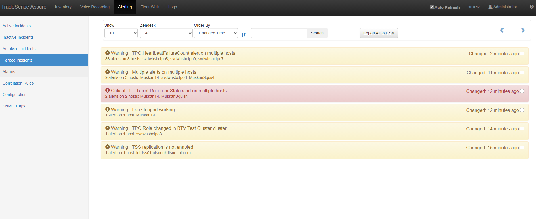Open Archived Incidents
Viewport: 536px width, 219px height.
44,49
